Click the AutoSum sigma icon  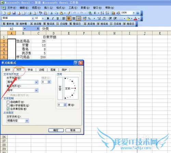[x=95, y=13]
